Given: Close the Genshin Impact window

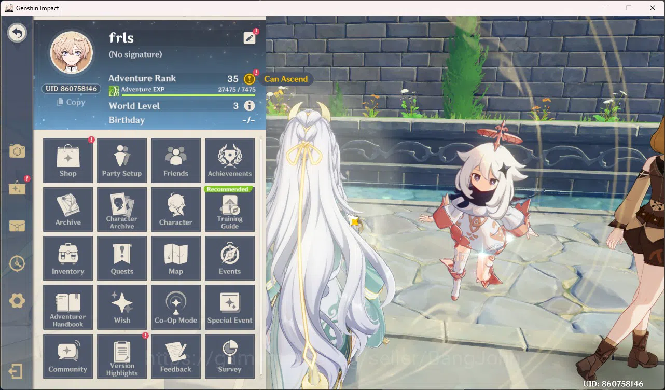Looking at the screenshot, I should click(653, 8).
